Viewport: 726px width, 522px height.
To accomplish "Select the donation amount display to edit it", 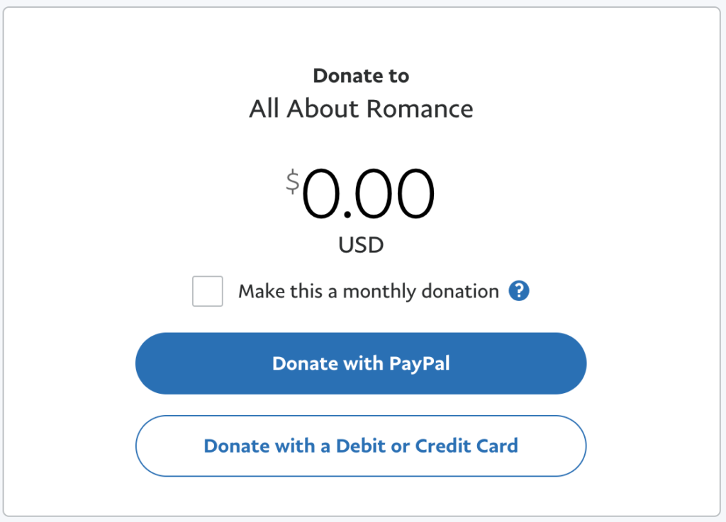I will coord(369,193).
